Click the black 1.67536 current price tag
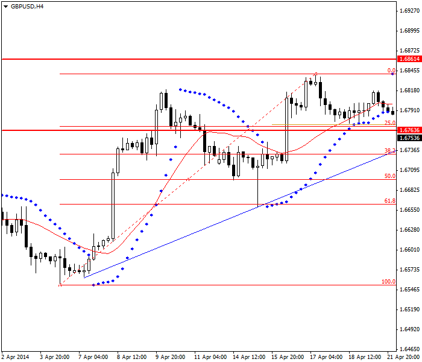 coord(409,138)
